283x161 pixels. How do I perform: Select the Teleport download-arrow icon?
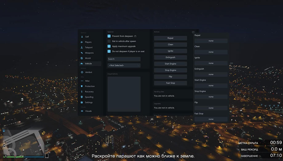coord(82,47)
